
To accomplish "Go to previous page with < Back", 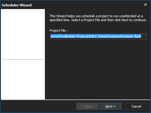I will (87, 106).
